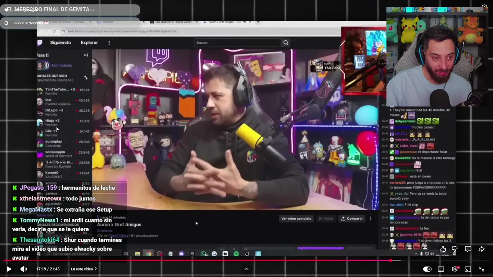This screenshot has height=277, width=493.
Task: Select the sodapoppin channel row
Action: pos(64,154)
